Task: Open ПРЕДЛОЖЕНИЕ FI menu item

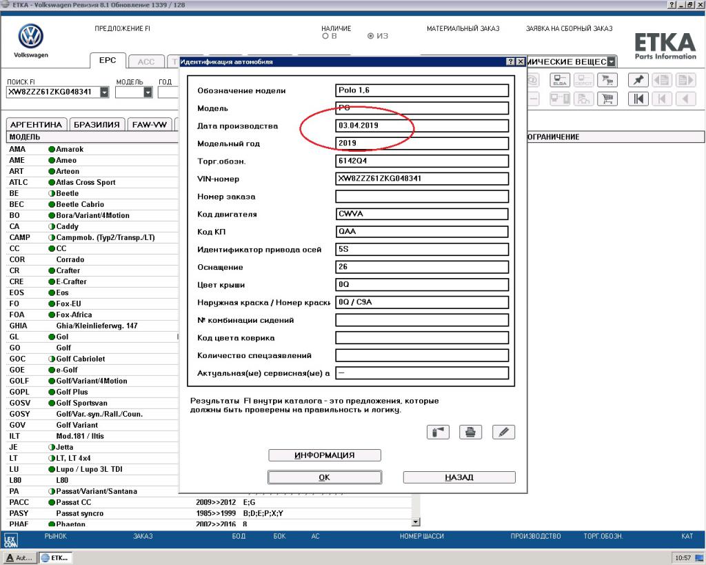Action: (x=122, y=28)
